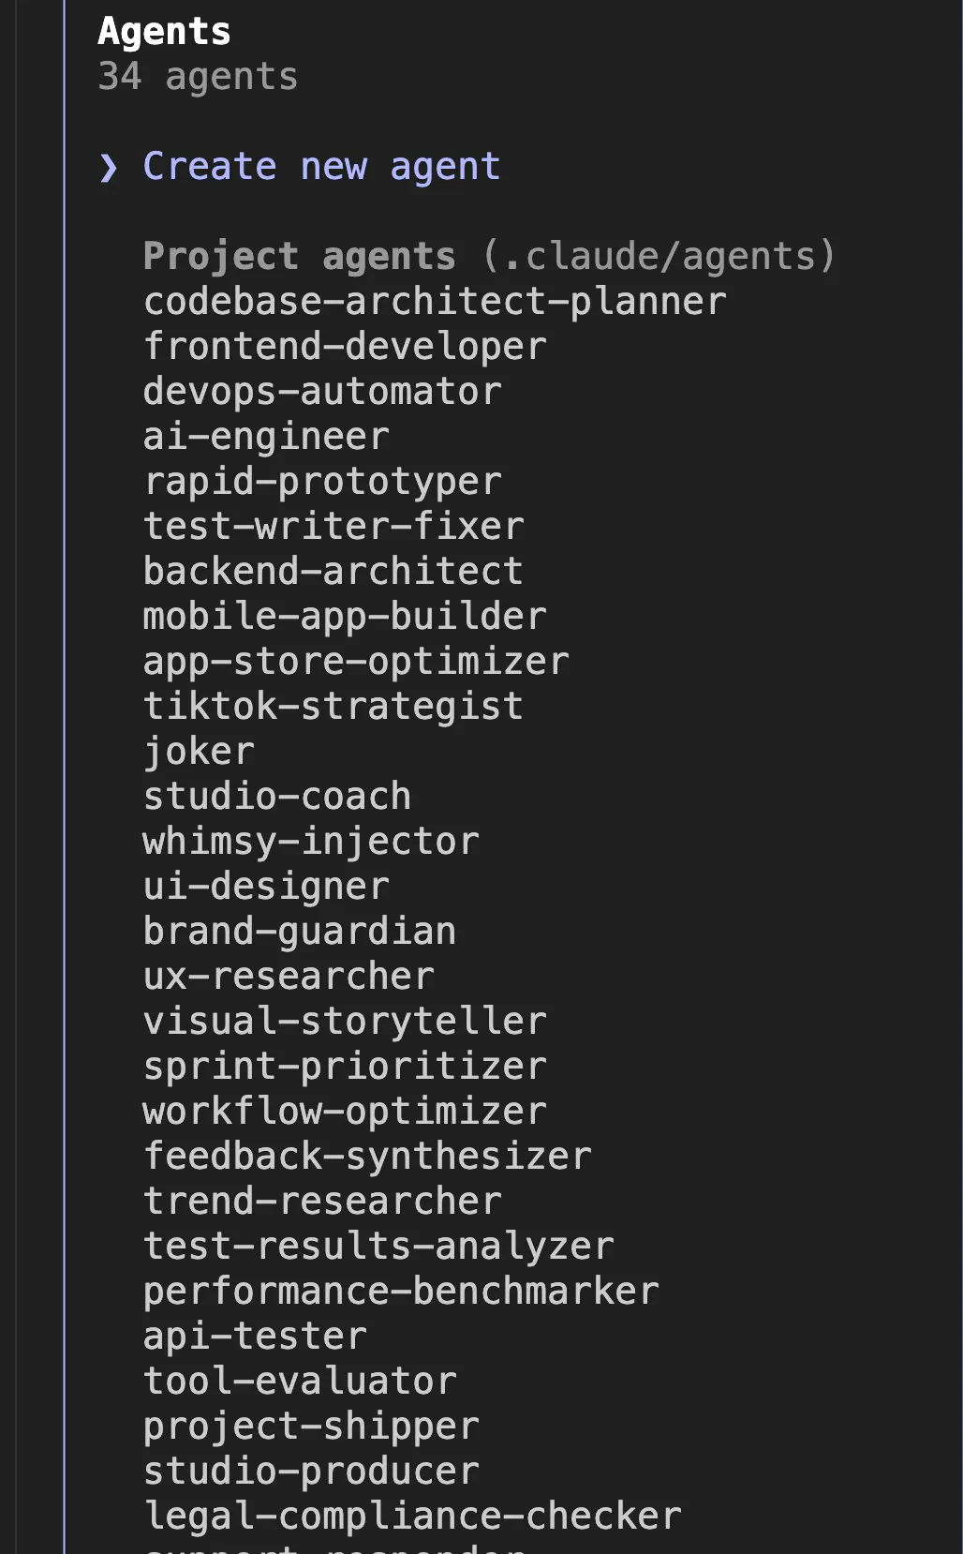Select rapid-prototyper from the agent list
The height and width of the screenshot is (1554, 963).
click(321, 482)
